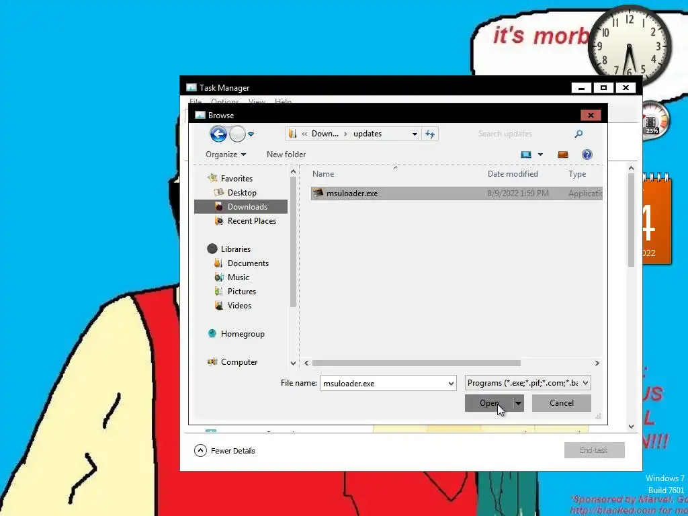Click the CPU meter desktop gadget
This screenshot has width=688, height=516.
click(x=656, y=121)
